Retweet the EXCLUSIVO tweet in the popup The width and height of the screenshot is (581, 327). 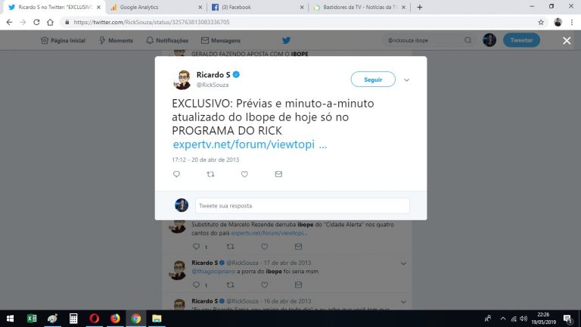click(x=210, y=174)
